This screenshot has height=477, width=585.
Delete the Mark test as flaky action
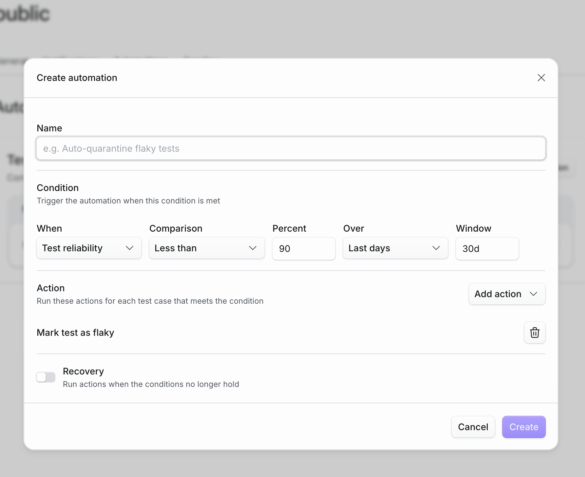[x=535, y=333]
